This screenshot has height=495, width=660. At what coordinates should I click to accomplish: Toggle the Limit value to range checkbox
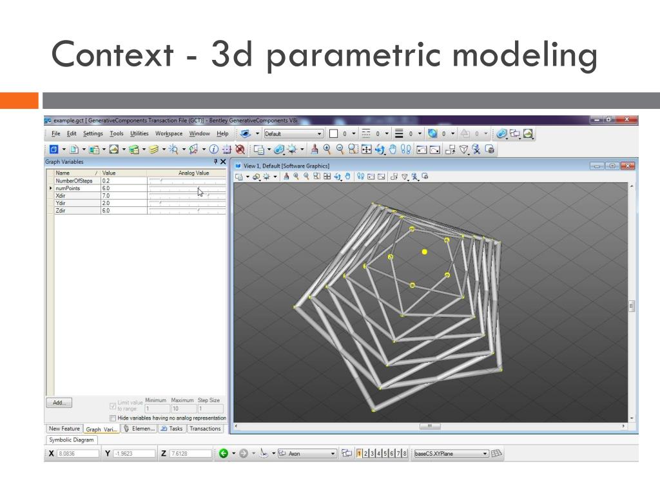point(113,406)
